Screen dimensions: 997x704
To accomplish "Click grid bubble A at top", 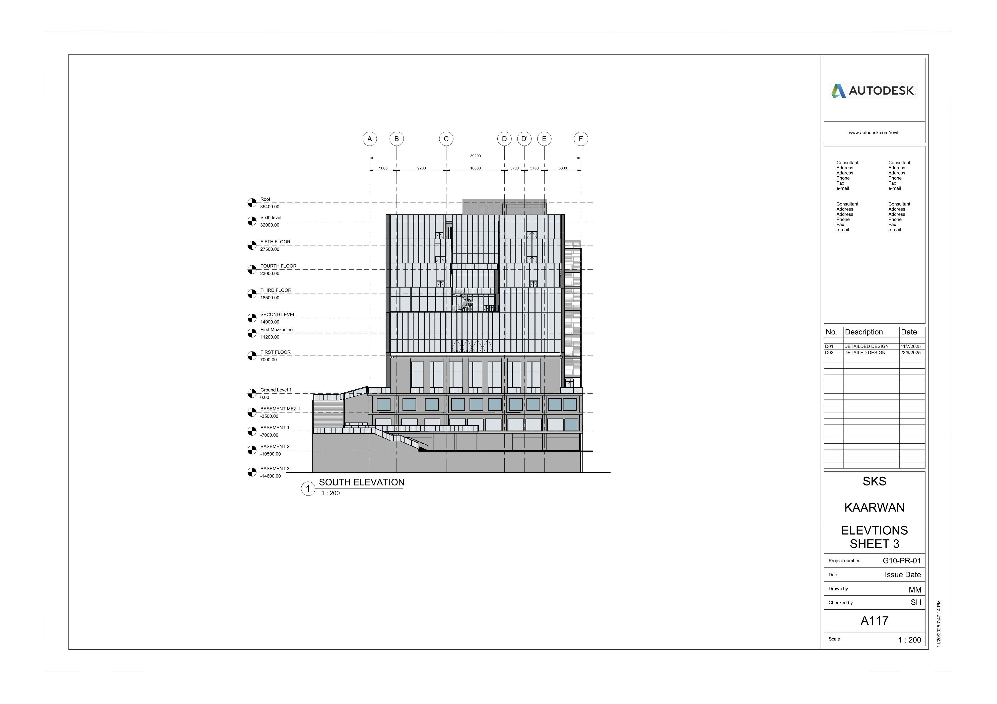I will 370,139.
